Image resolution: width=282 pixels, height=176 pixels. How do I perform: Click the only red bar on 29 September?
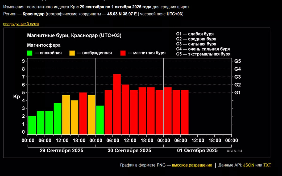click(83, 113)
